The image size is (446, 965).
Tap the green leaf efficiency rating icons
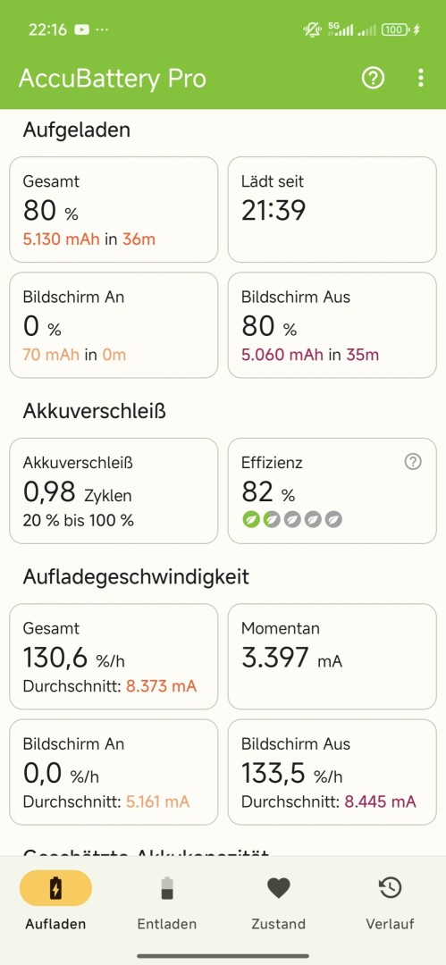click(x=292, y=519)
